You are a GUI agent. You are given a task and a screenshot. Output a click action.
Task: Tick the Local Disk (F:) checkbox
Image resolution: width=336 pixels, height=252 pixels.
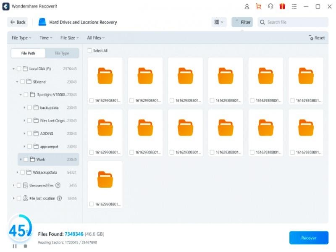coord(19,68)
